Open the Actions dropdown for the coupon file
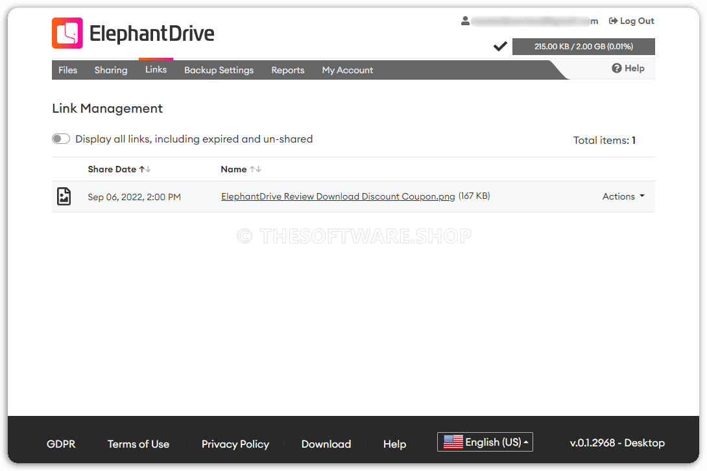 click(x=623, y=196)
